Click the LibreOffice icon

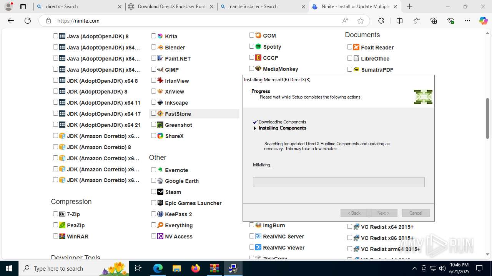[356, 58]
